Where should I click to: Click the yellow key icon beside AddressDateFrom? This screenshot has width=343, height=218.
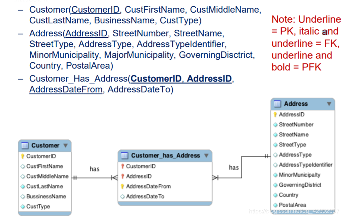(123, 186)
